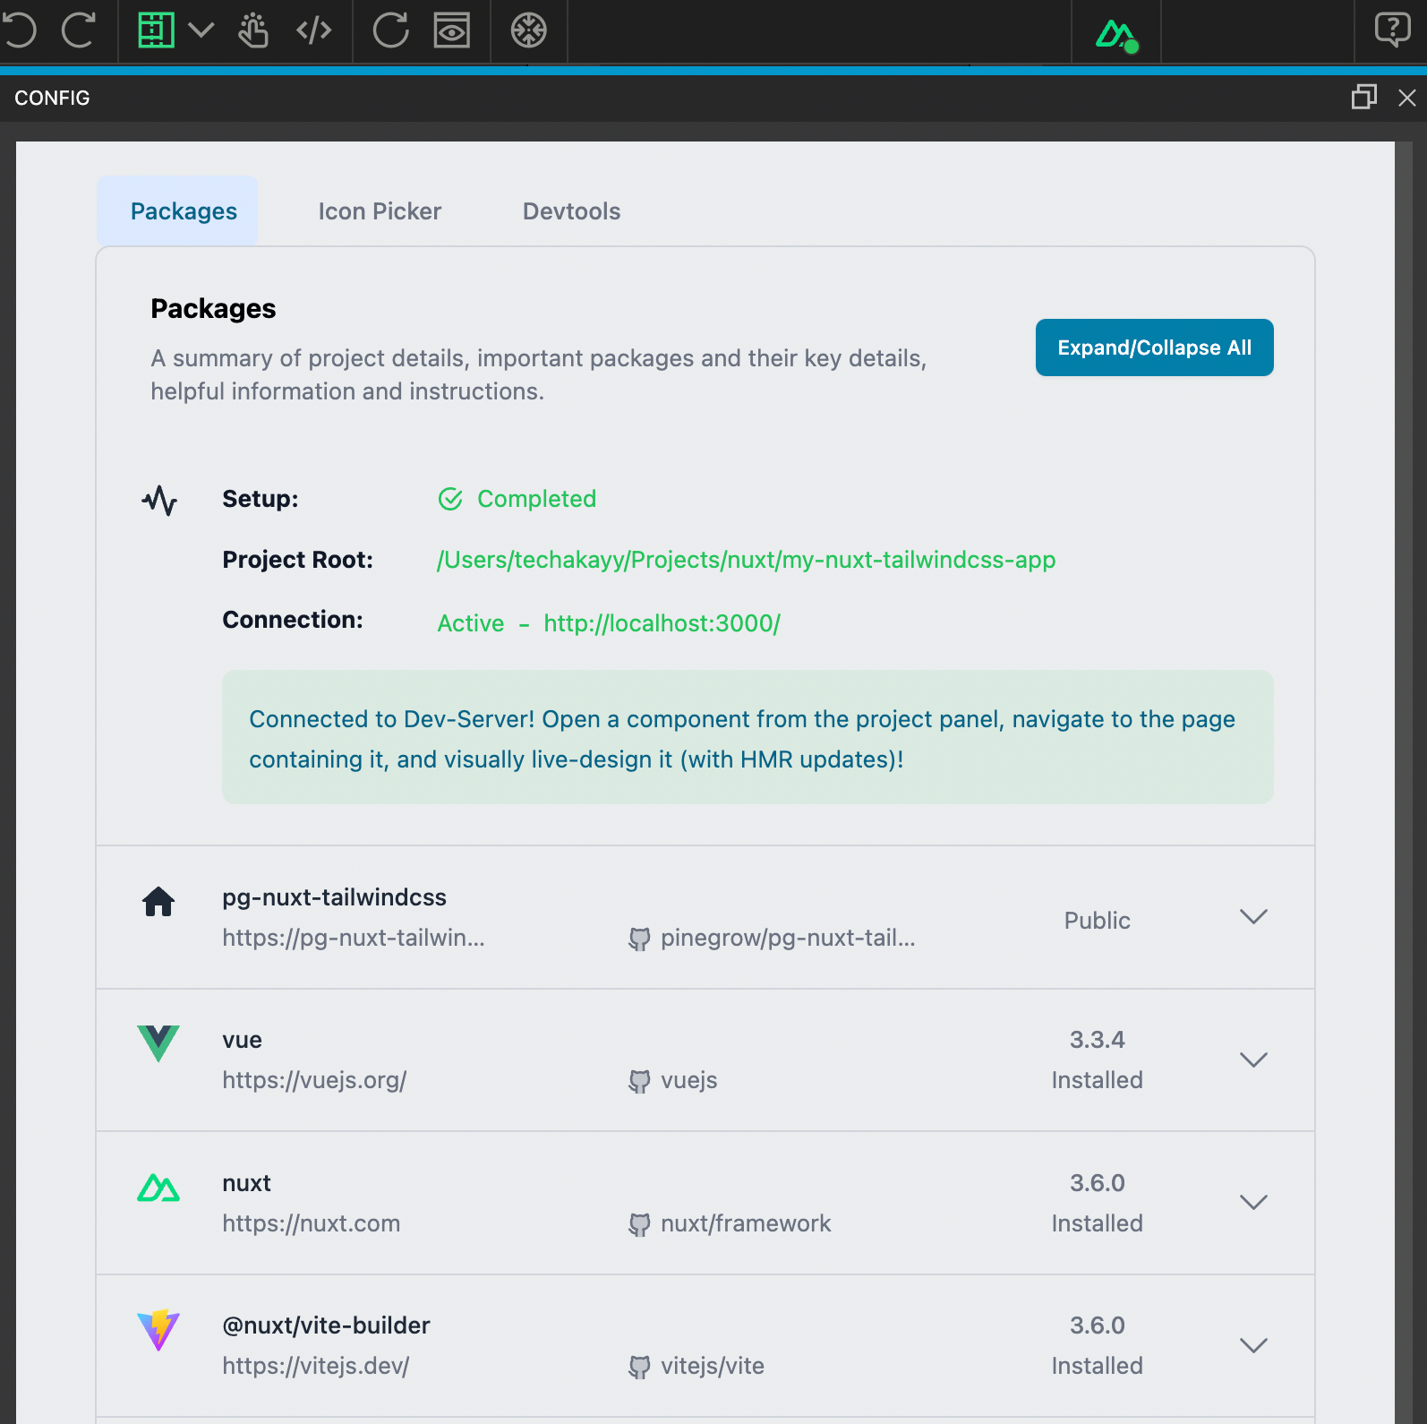
Task: Open the https://nuxt.com link
Action: click(x=312, y=1223)
